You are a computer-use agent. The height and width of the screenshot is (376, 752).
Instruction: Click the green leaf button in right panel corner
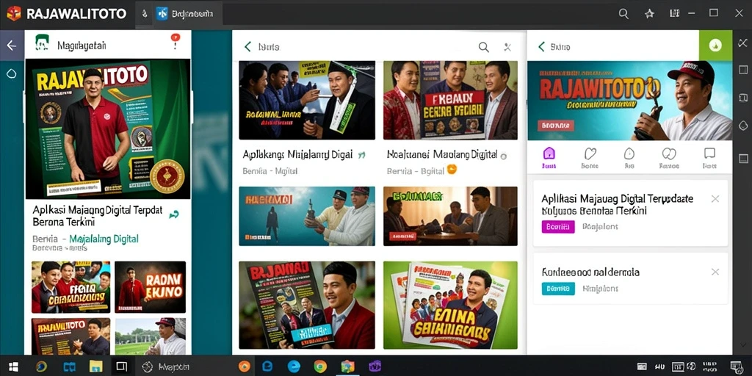pos(715,46)
